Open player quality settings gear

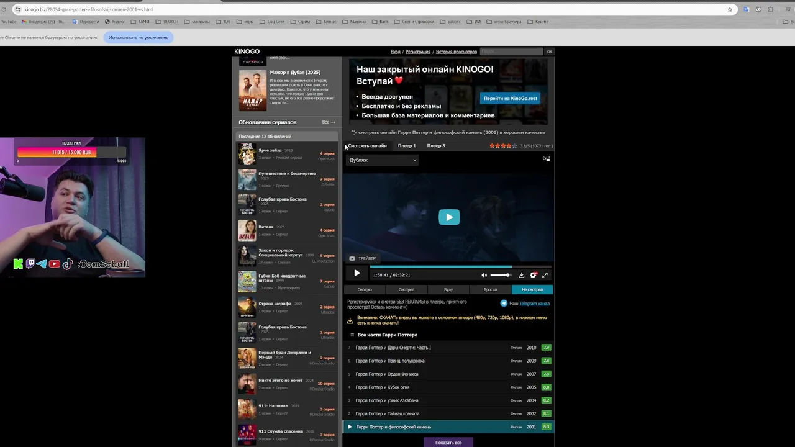tap(533, 275)
